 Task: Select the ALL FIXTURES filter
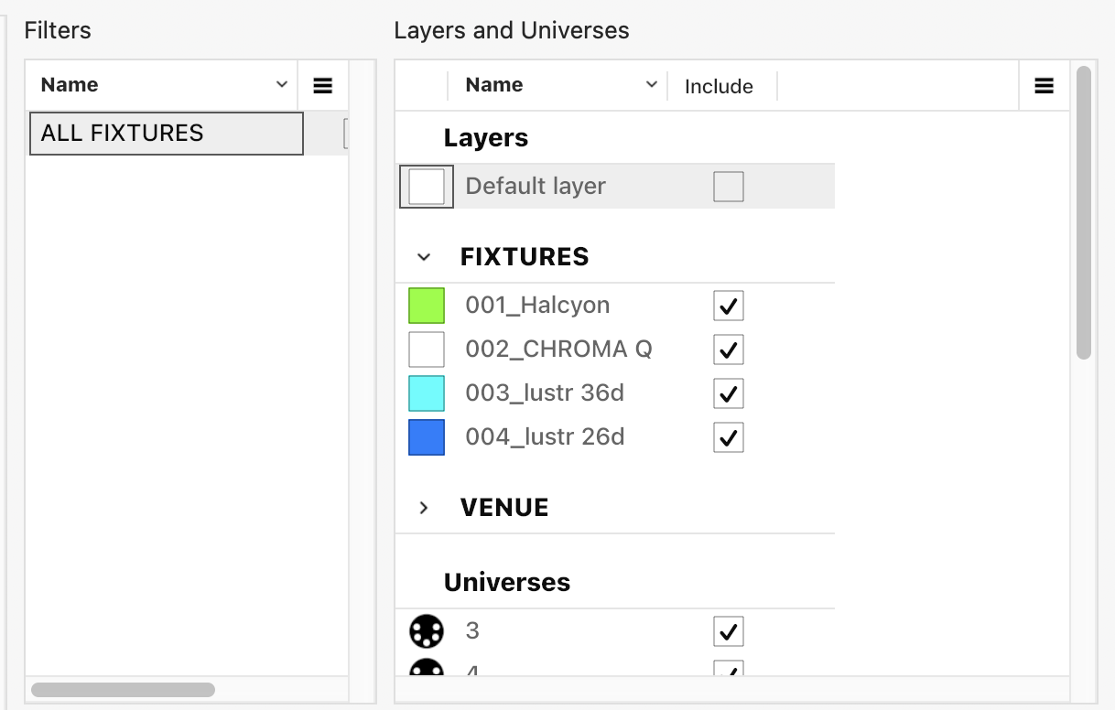coord(166,134)
